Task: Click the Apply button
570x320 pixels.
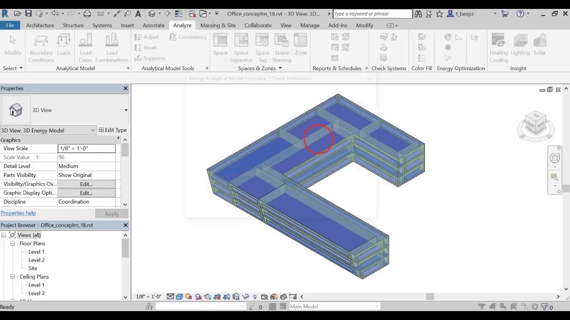Action: click(x=112, y=214)
